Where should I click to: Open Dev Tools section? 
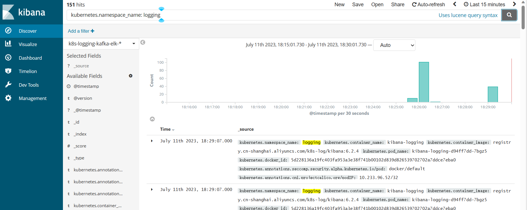click(x=31, y=85)
